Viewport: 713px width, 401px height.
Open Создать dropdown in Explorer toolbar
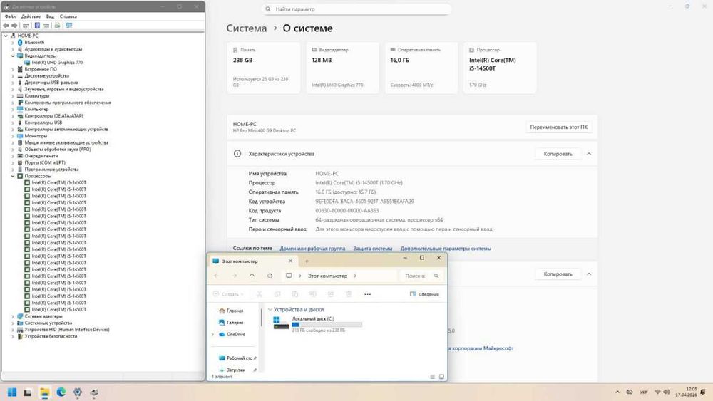point(228,294)
